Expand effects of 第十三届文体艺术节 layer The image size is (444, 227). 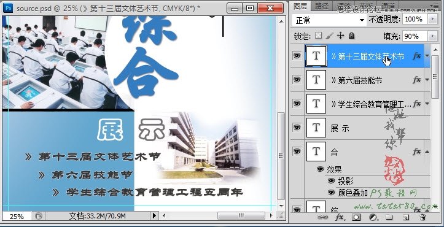(427, 56)
